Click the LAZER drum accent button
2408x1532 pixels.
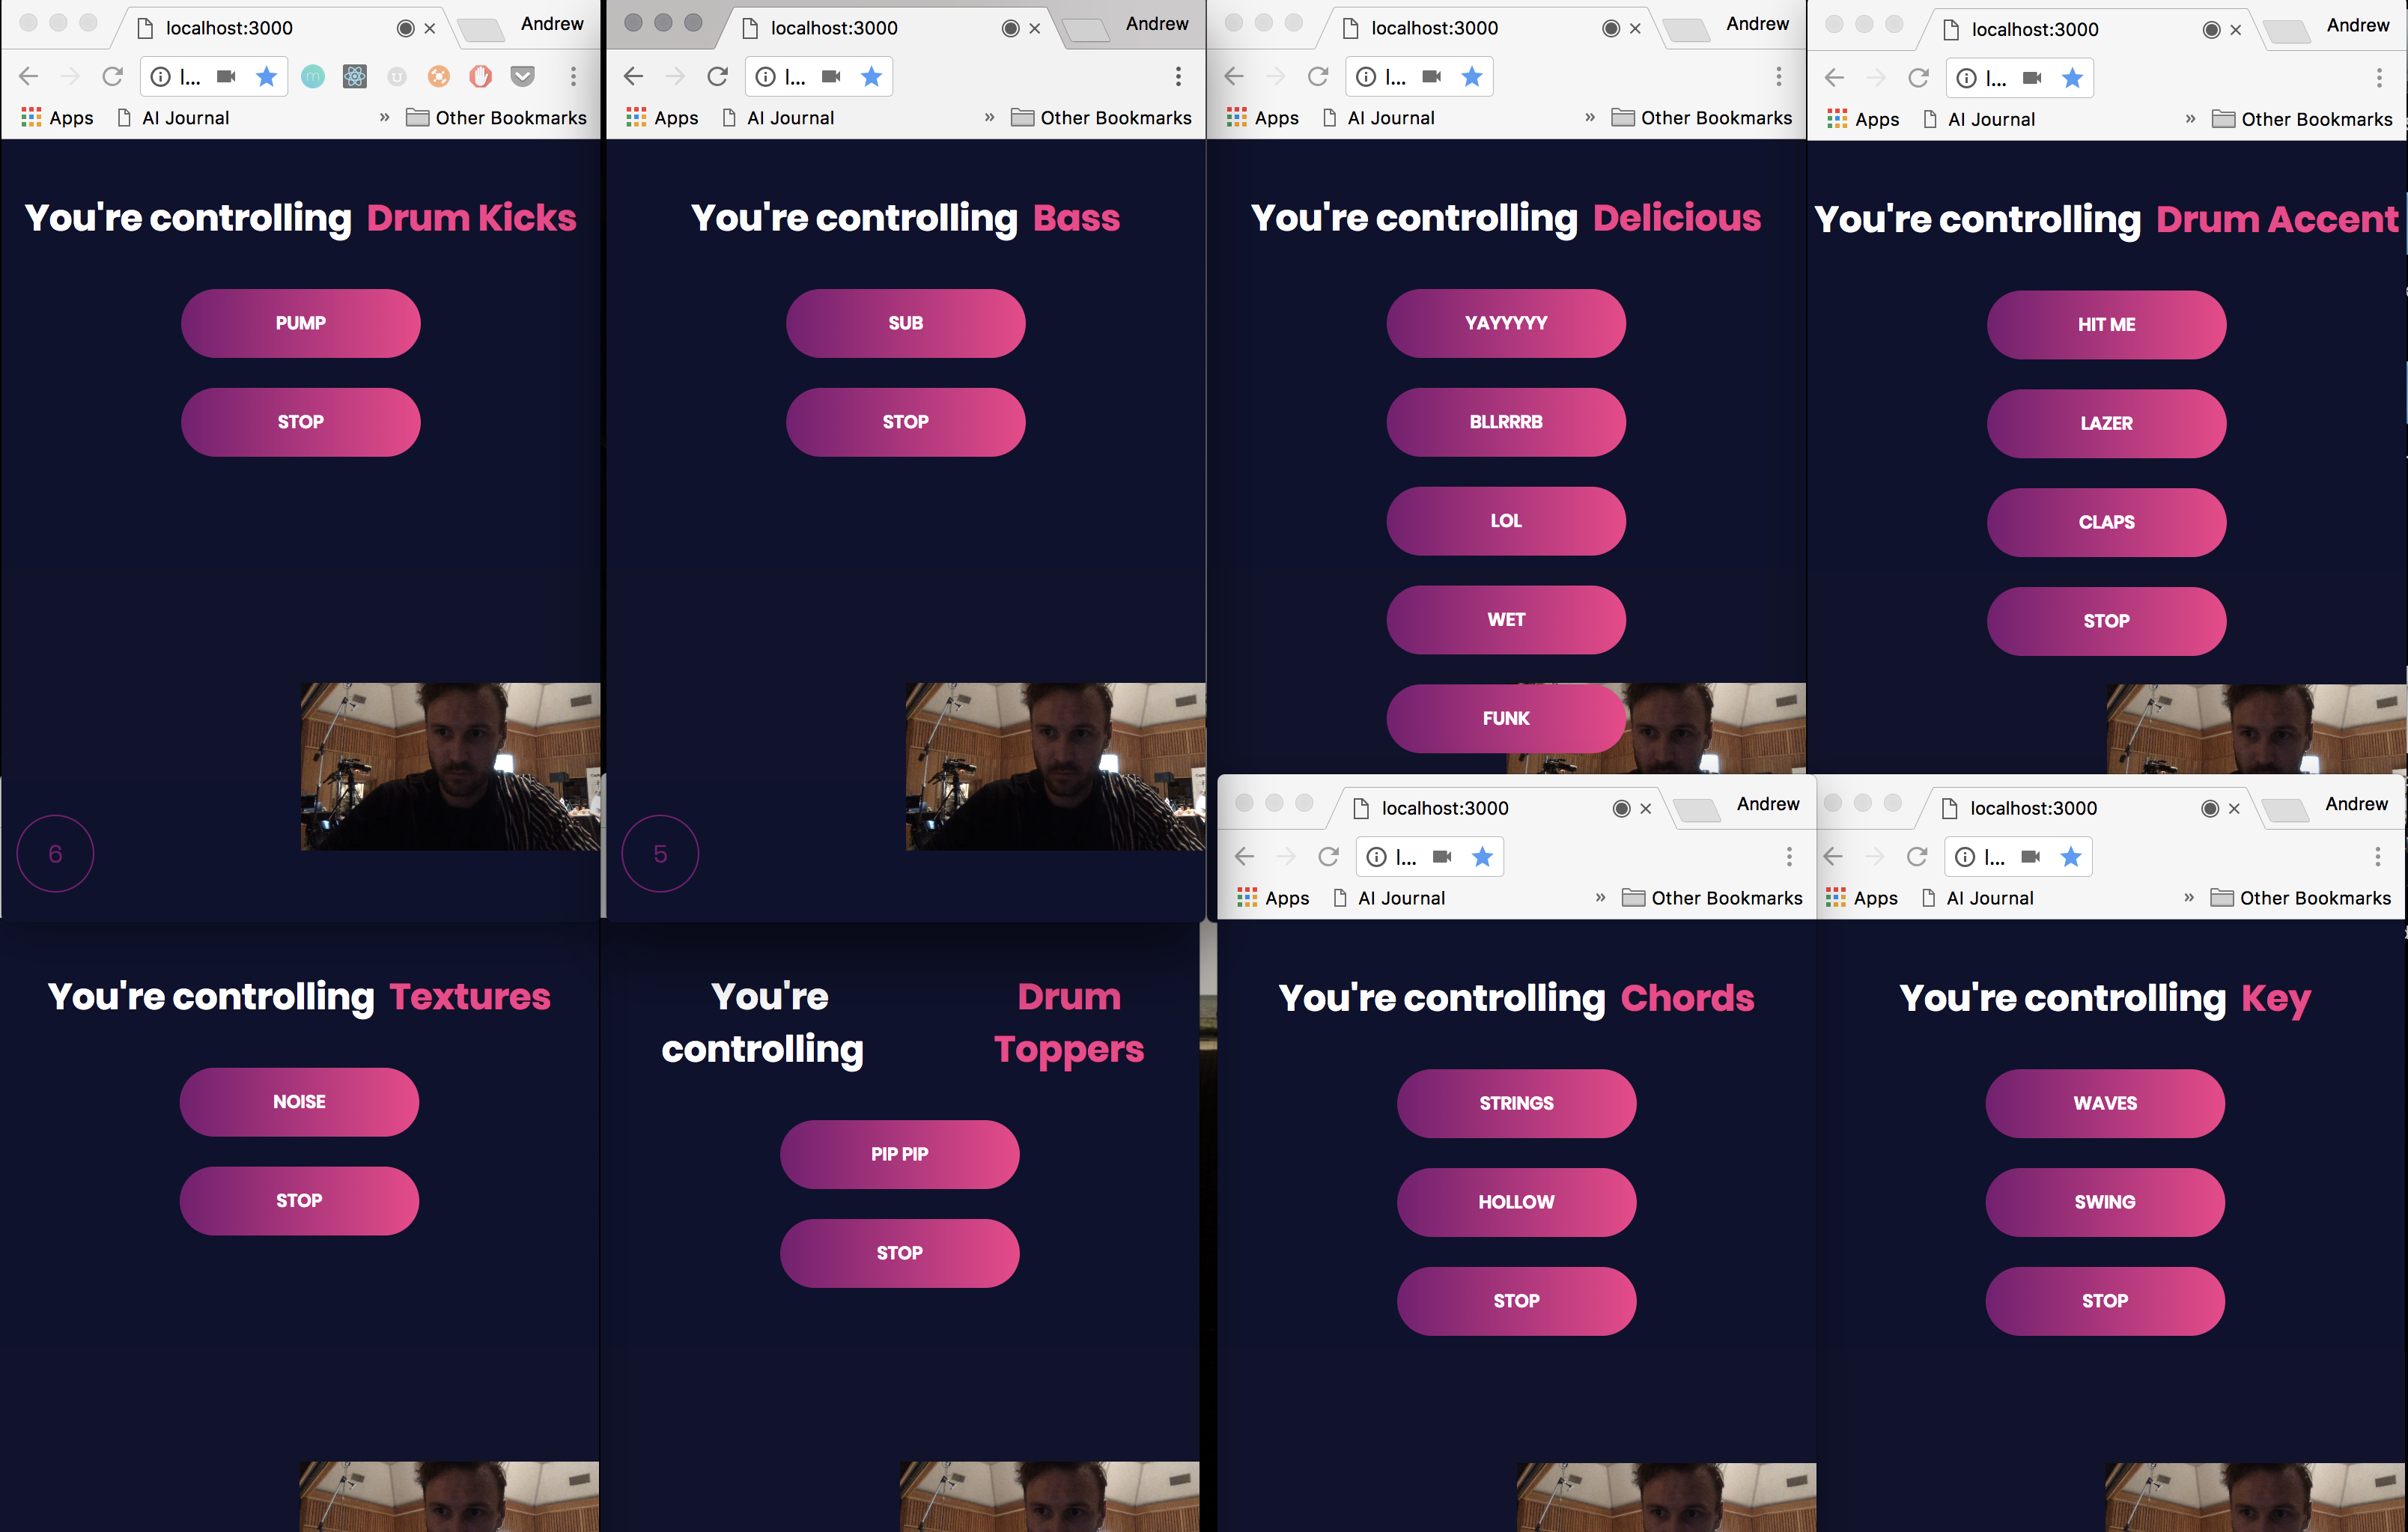[x=2106, y=423]
